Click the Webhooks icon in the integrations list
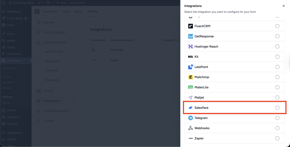This screenshot has width=290, height=147. [x=191, y=128]
